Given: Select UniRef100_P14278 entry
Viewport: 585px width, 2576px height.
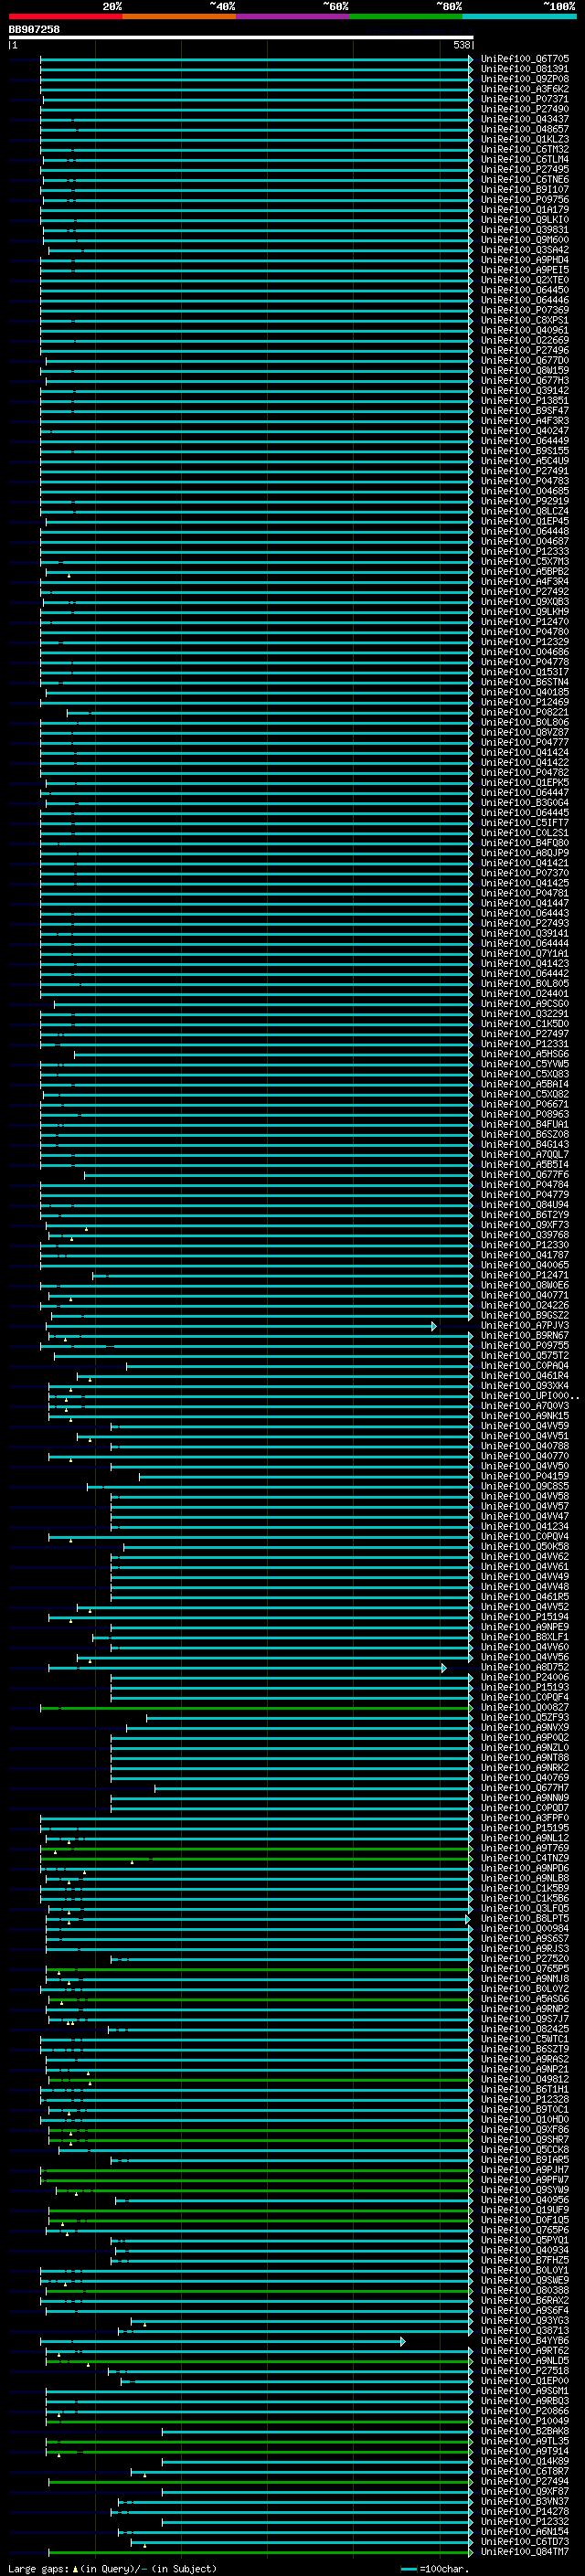Looking at the screenshot, I should pyautogui.click(x=524, y=2512).
